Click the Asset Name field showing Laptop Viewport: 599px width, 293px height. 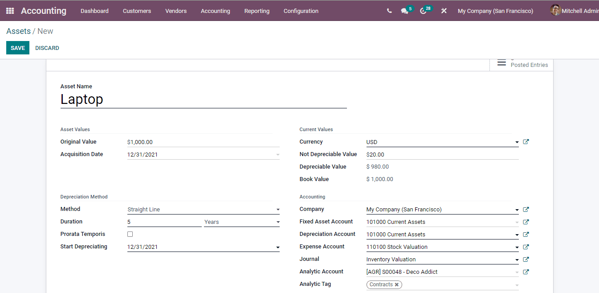(134, 99)
